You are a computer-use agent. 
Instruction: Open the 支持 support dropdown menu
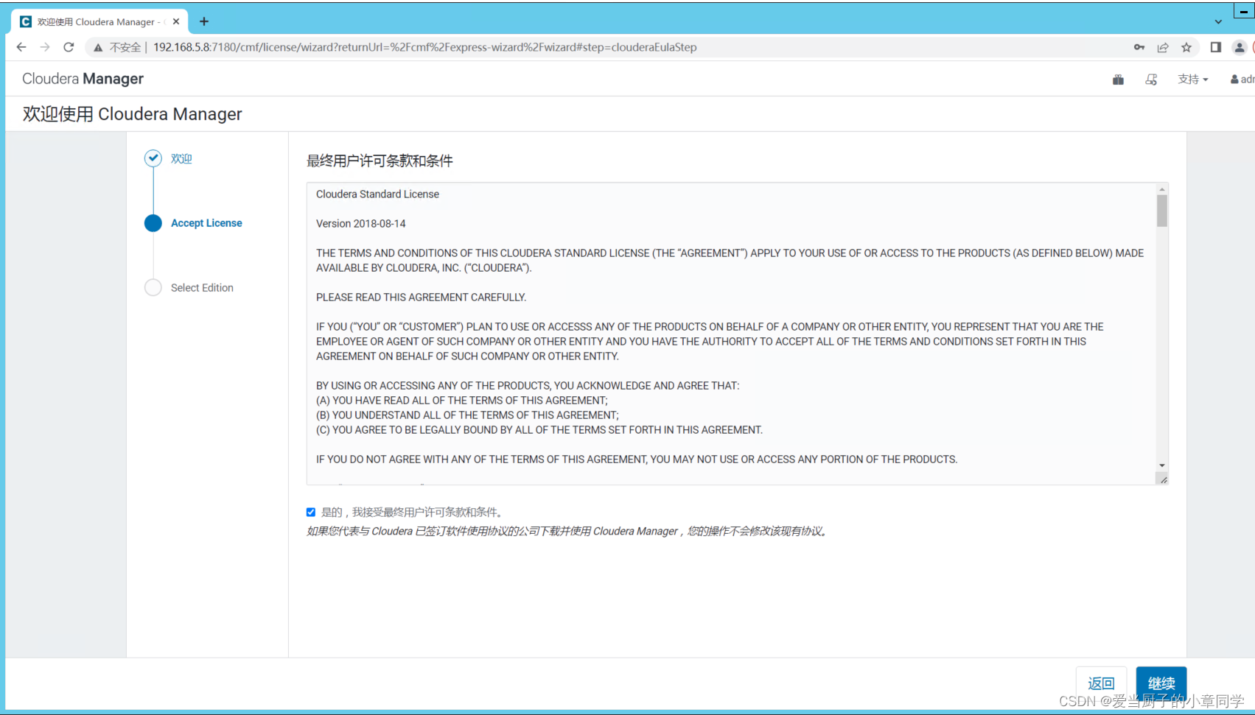pyautogui.click(x=1193, y=80)
